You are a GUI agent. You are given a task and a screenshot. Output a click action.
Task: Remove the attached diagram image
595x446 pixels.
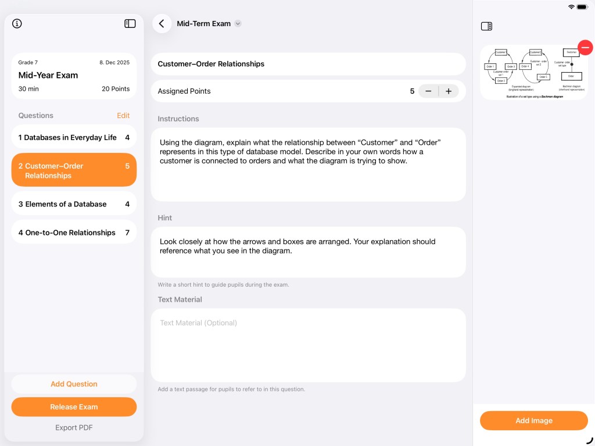click(x=585, y=48)
